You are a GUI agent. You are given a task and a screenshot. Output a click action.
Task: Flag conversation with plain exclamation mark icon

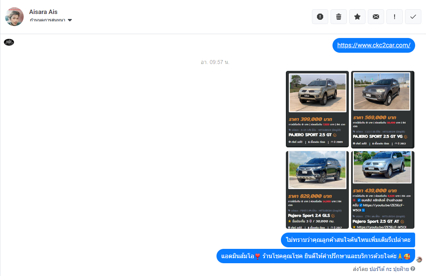coord(395,17)
